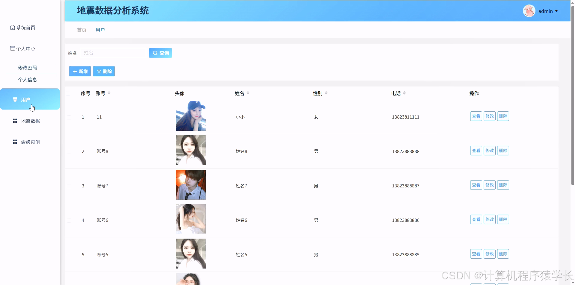
Task: Toggle the select-all checkbox in table header
Action: coord(68,94)
